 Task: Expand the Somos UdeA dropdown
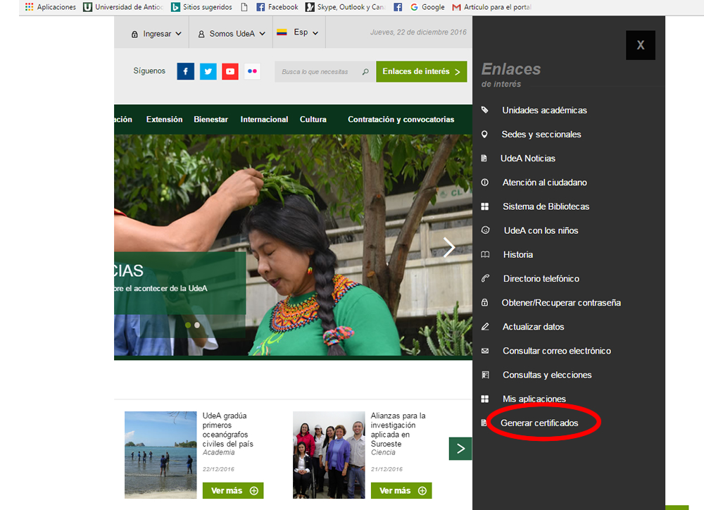pos(232,34)
